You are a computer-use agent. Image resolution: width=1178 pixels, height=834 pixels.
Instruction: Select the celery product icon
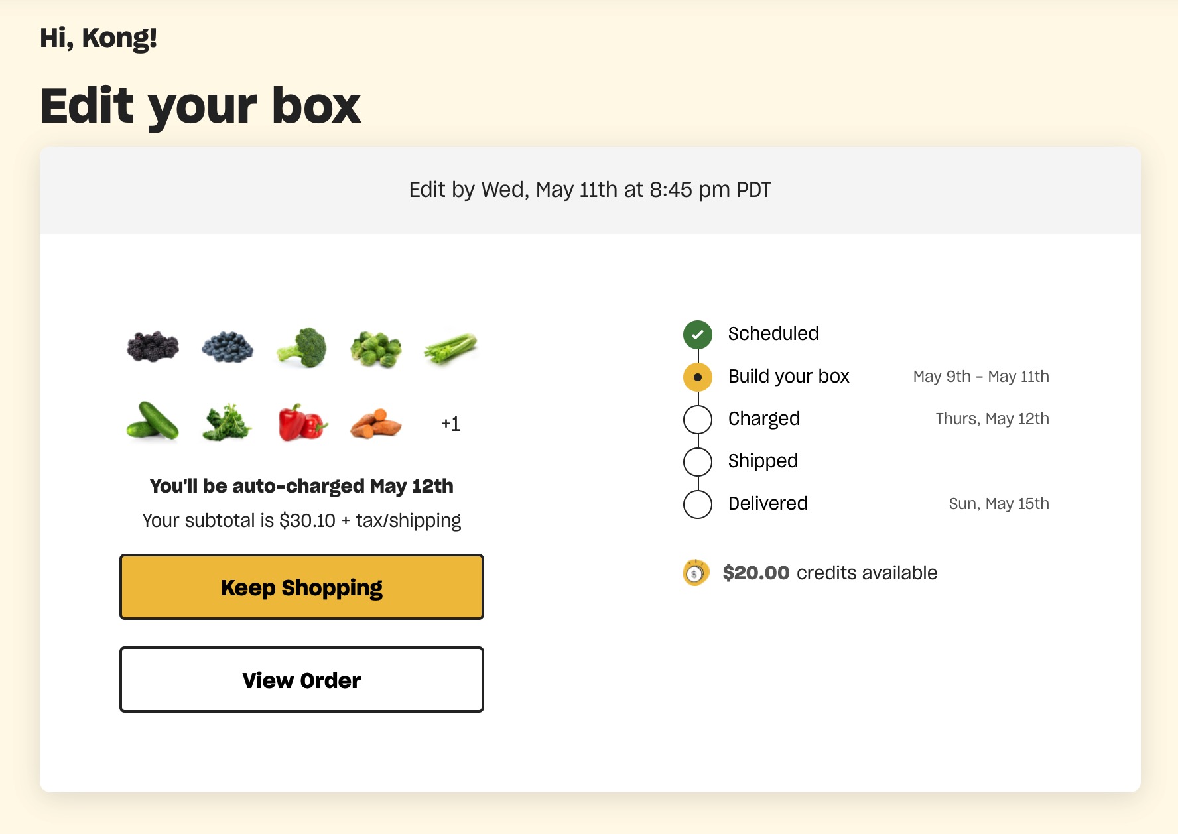(450, 348)
